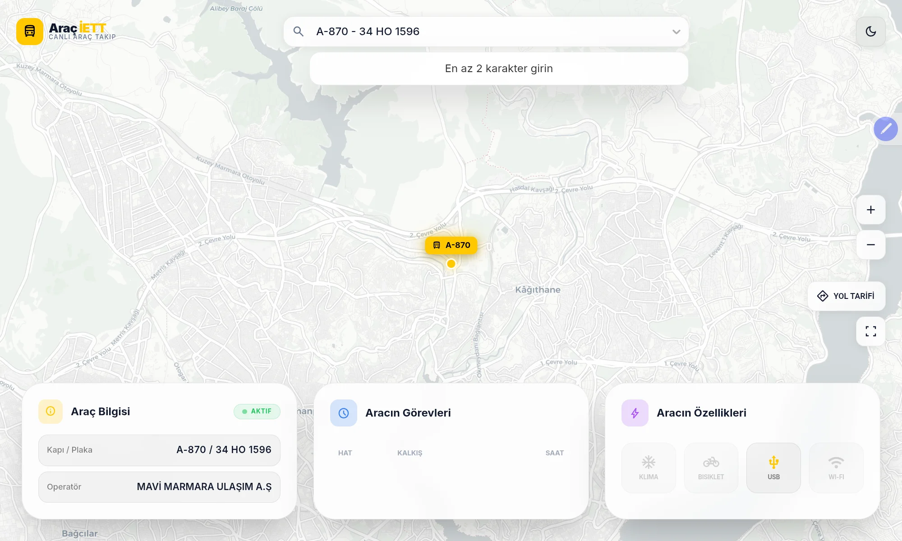The image size is (902, 541).
Task: Click the yellow bus logo icon
Action: [x=30, y=32]
